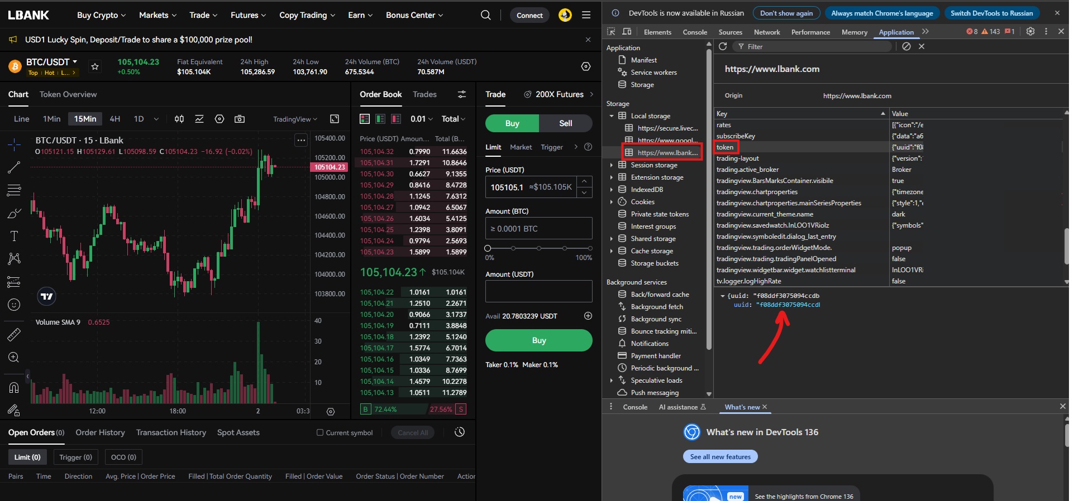Click the Connect button
Viewport: 1074px width, 501px height.
pyautogui.click(x=529, y=15)
